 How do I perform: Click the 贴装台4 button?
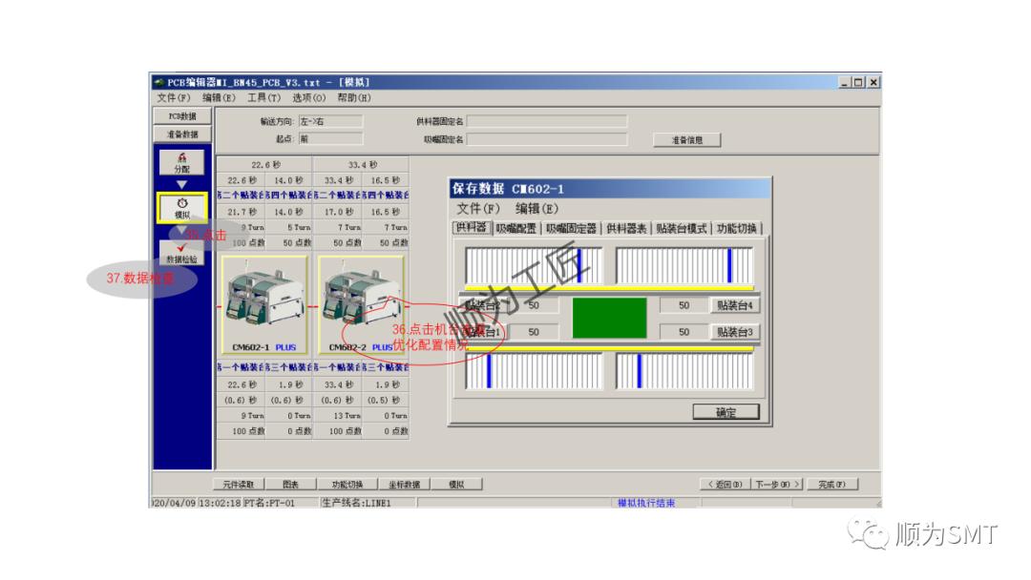[734, 305]
